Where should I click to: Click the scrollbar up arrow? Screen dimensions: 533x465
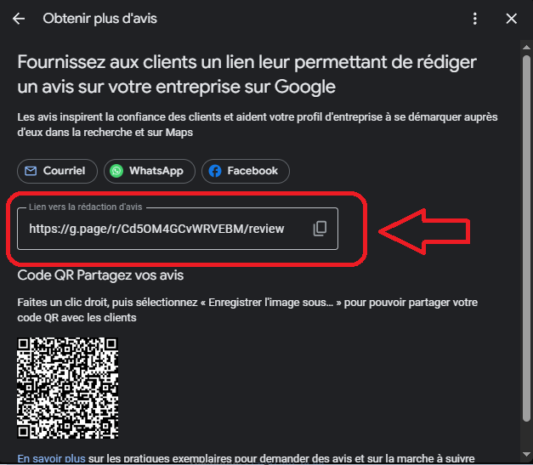click(526, 48)
